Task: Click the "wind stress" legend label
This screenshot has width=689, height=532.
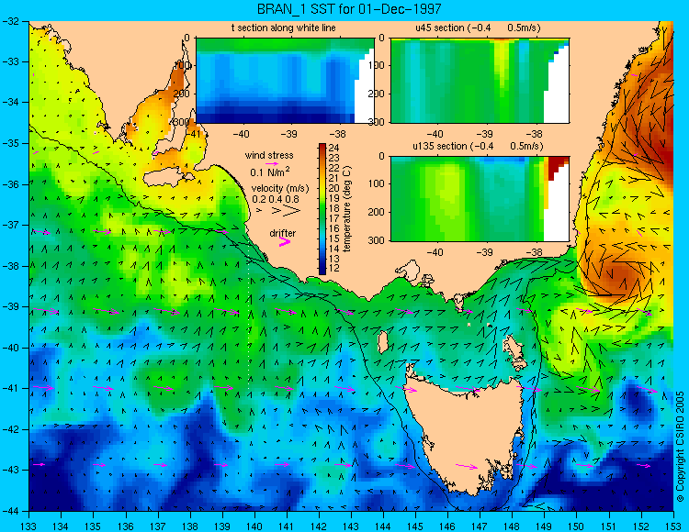Action: (269, 155)
